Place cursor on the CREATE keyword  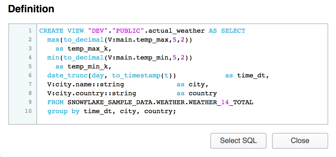[51, 31]
